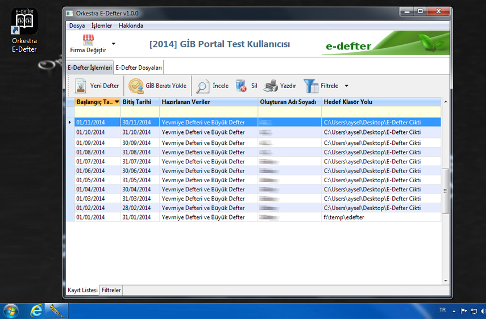Click the İncele magnifier icon

pos(202,86)
